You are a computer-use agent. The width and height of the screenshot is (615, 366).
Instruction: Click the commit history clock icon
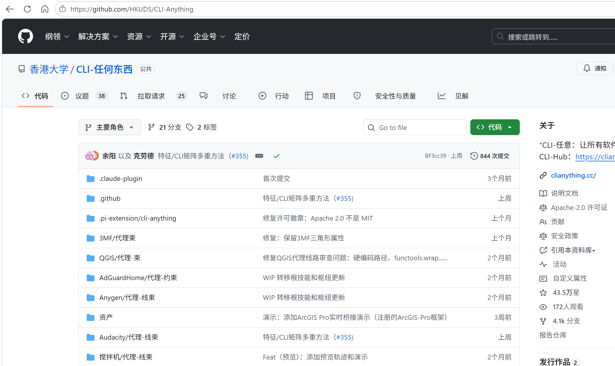[474, 156]
